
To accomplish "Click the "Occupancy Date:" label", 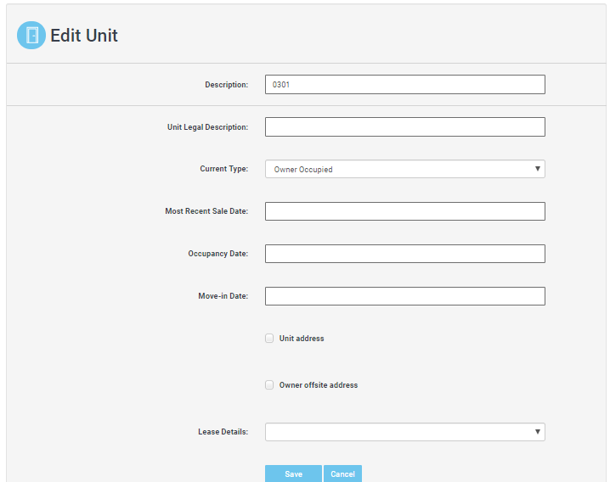I will coord(217,254).
